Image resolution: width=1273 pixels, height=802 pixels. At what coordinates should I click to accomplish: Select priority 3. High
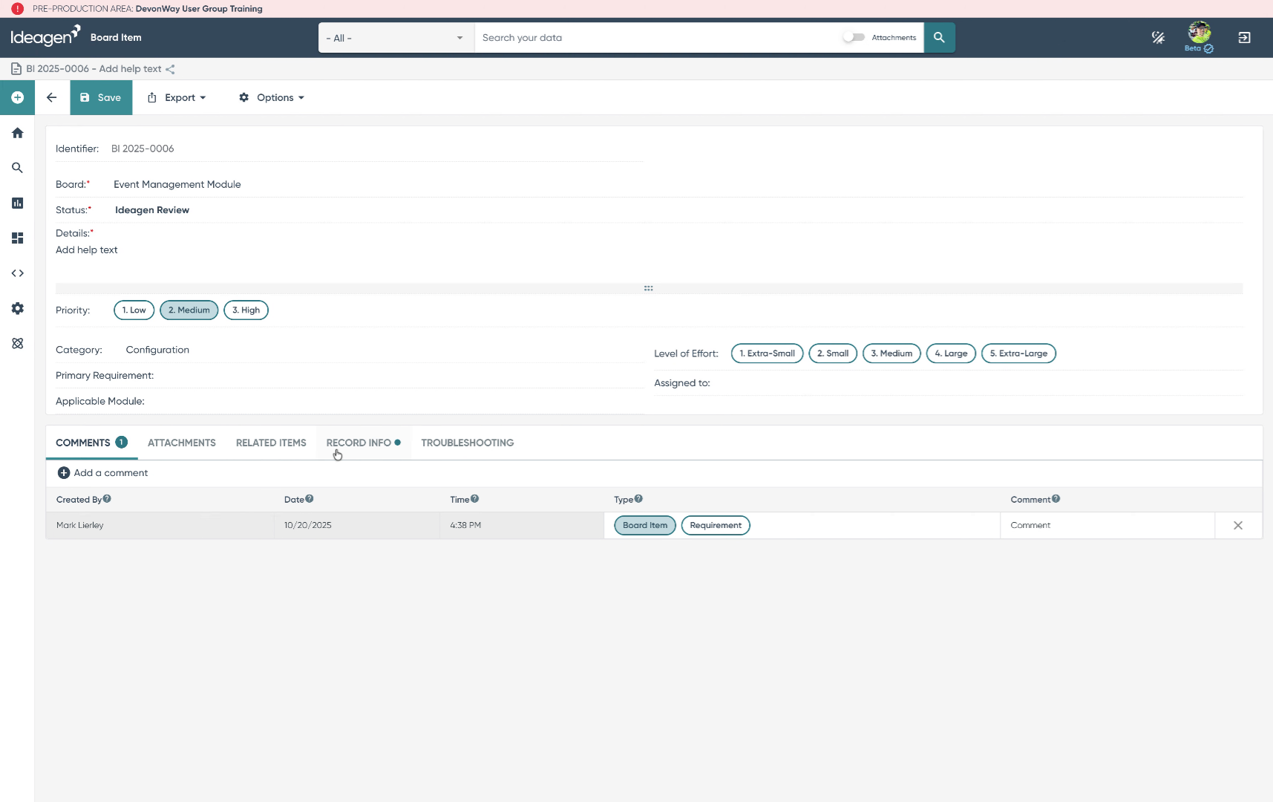point(246,310)
